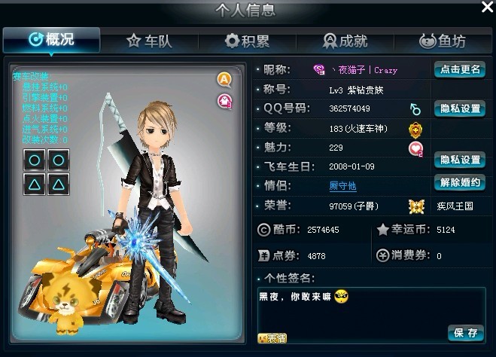Open 隐私设置 next to QQ号码
Viewport: 496px width, 357px height.
460,108
